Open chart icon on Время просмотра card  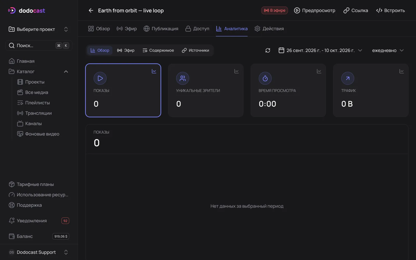(x=319, y=71)
